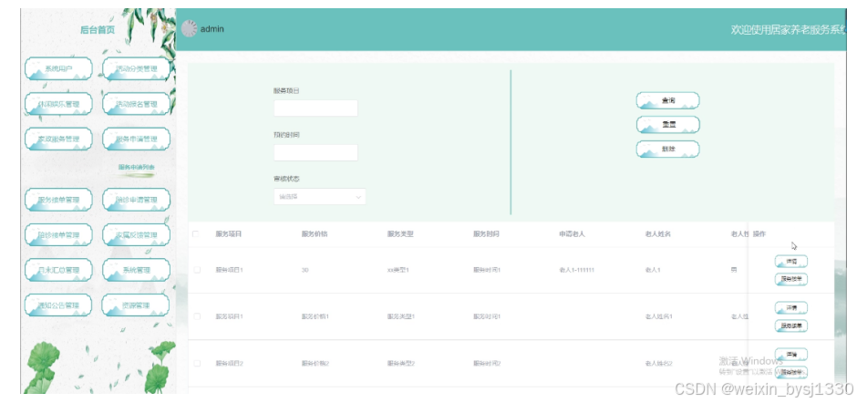Click the 服务价格 column header

tap(315, 234)
